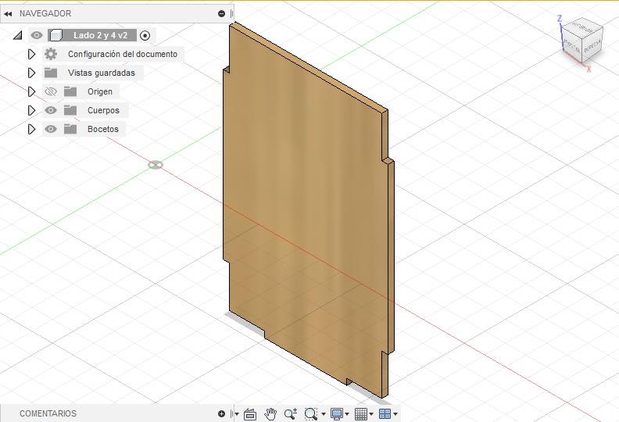Toggle visibility of Lado 2 y 4 v2 component

click(x=37, y=35)
